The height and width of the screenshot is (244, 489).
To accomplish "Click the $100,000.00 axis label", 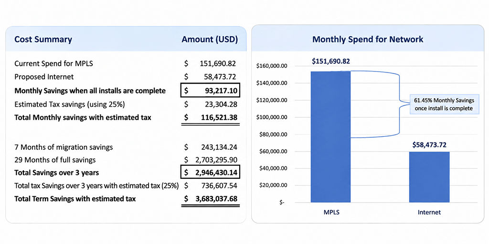I will (x=271, y=117).
